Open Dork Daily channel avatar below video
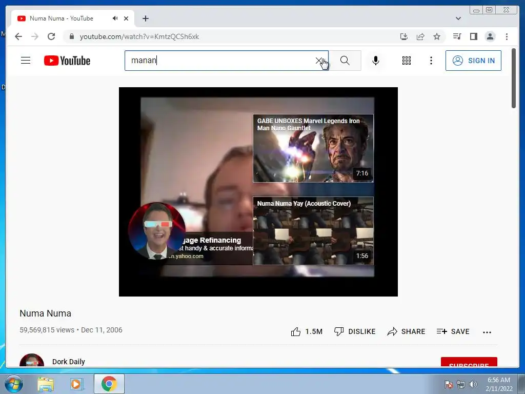 coord(32,361)
